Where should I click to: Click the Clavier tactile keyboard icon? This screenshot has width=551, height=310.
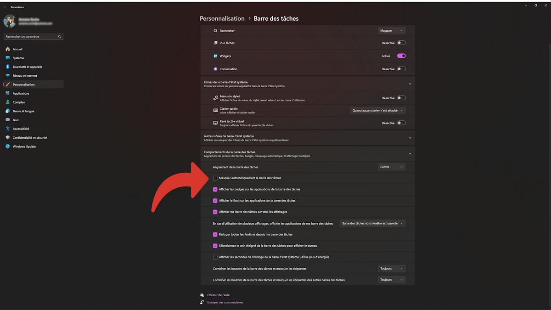click(215, 110)
